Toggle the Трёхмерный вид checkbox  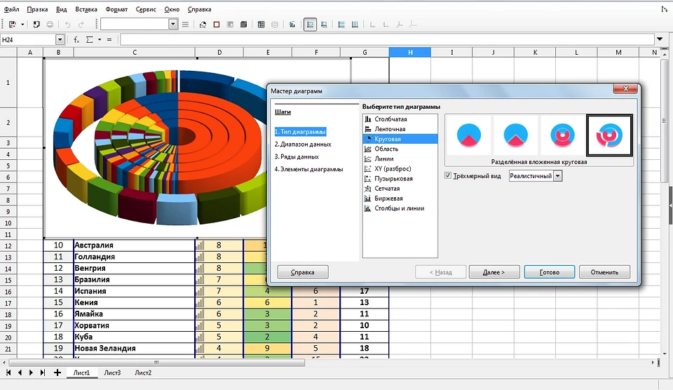tap(449, 176)
